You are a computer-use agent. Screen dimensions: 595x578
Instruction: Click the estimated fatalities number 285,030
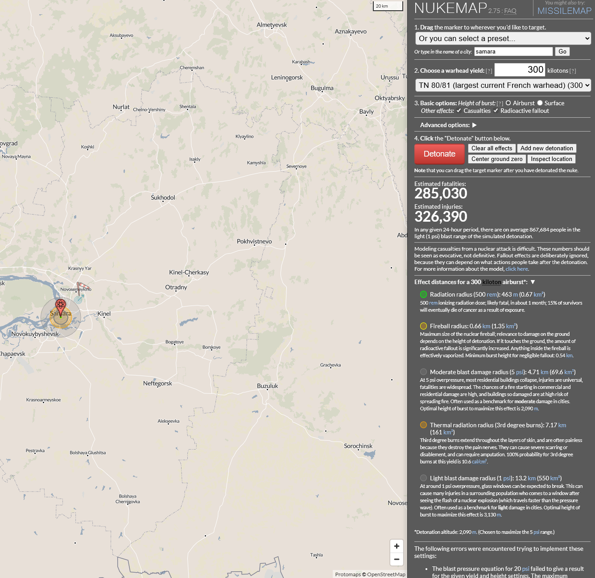pos(441,194)
